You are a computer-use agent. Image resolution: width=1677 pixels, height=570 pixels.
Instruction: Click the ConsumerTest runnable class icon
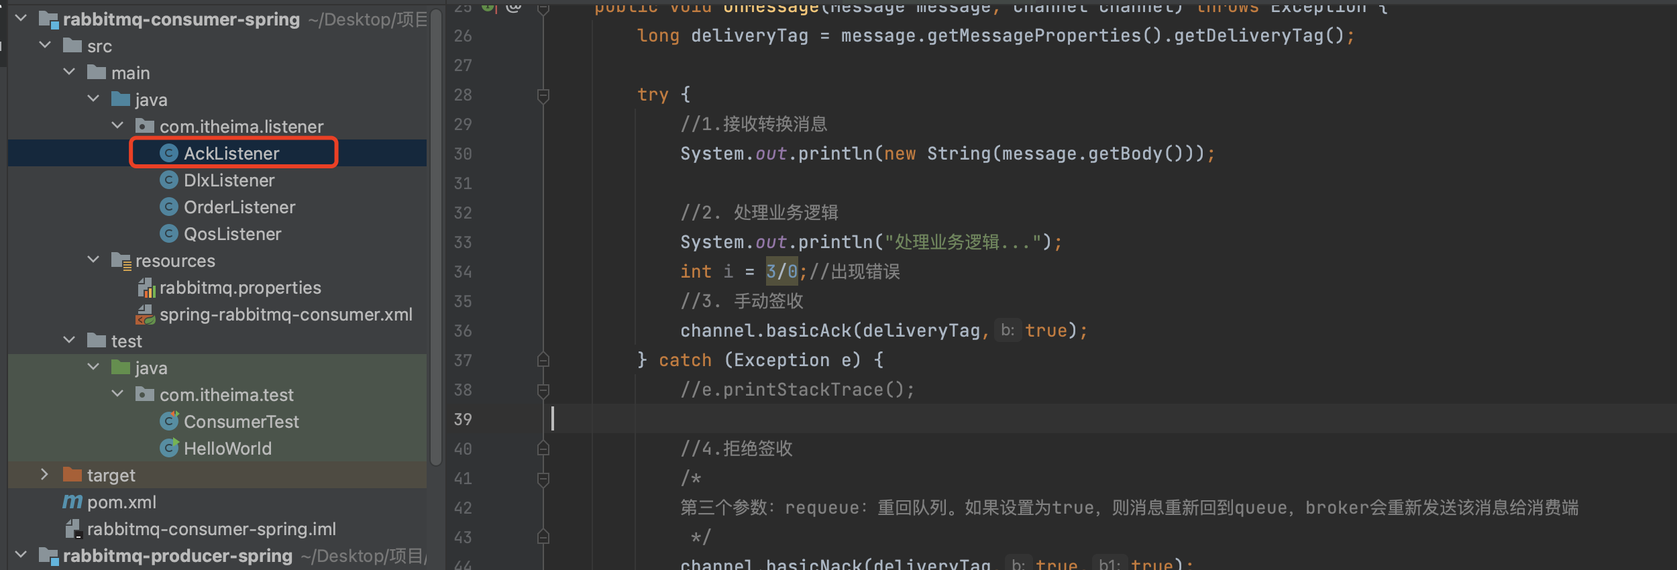click(x=169, y=421)
